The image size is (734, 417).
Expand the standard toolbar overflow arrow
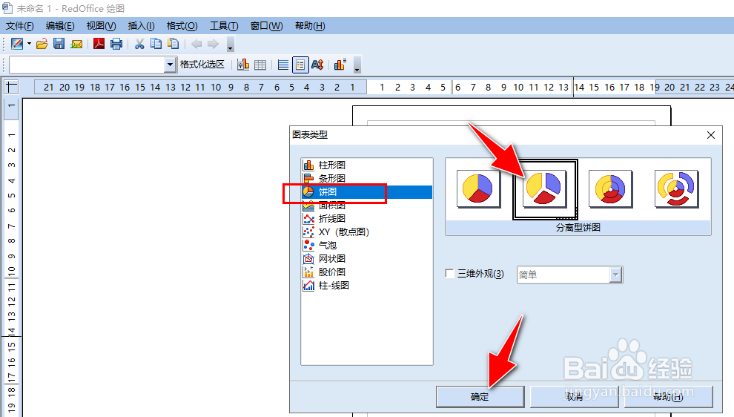[x=230, y=45]
